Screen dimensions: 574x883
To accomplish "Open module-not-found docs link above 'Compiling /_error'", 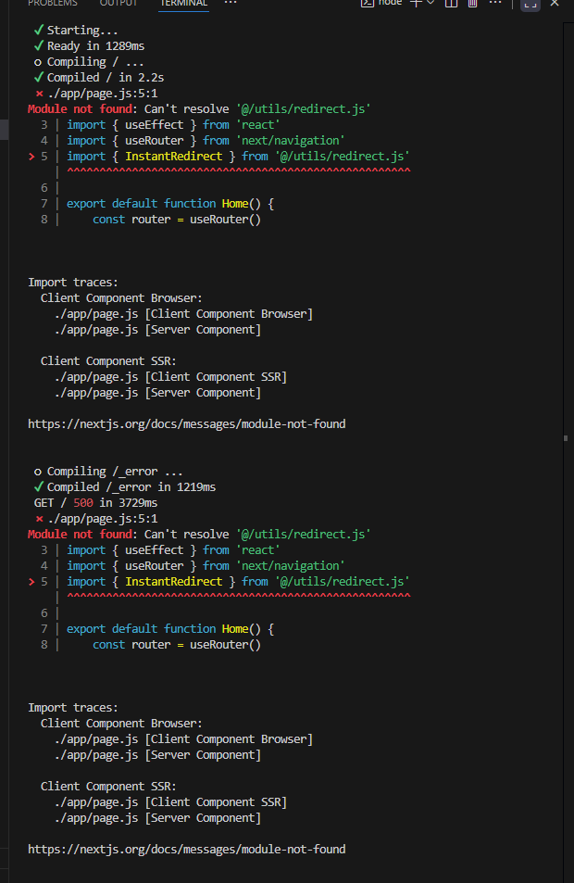I will pyautogui.click(x=187, y=424).
